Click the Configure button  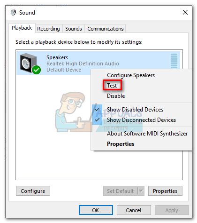pyautogui.click(x=33, y=191)
